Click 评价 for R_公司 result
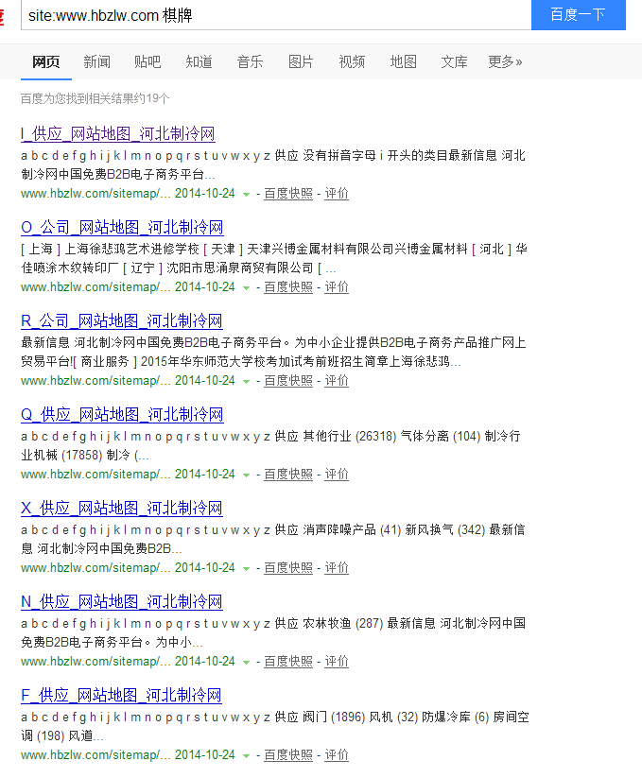Screen dimensions: 642x778 click(337, 381)
